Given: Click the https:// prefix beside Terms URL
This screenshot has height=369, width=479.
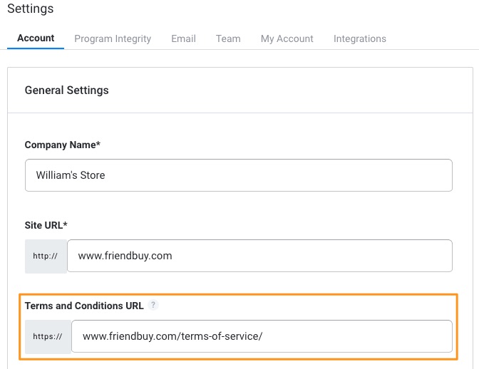Looking at the screenshot, I should [48, 337].
